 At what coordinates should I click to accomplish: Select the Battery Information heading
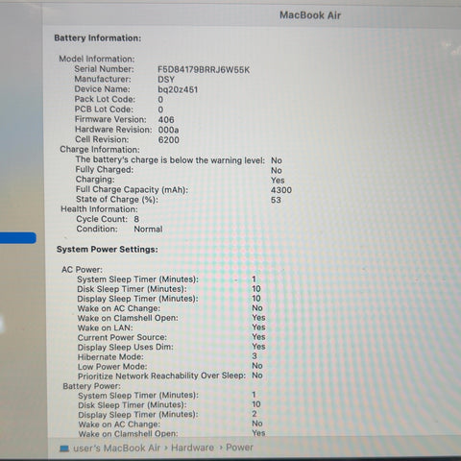[98, 38]
